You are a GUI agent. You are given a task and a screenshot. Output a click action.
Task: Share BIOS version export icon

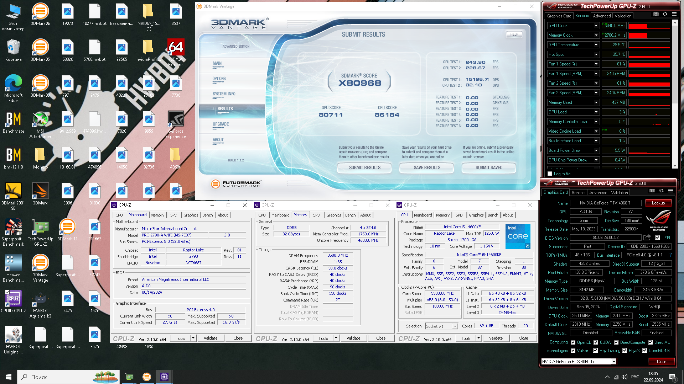(647, 238)
